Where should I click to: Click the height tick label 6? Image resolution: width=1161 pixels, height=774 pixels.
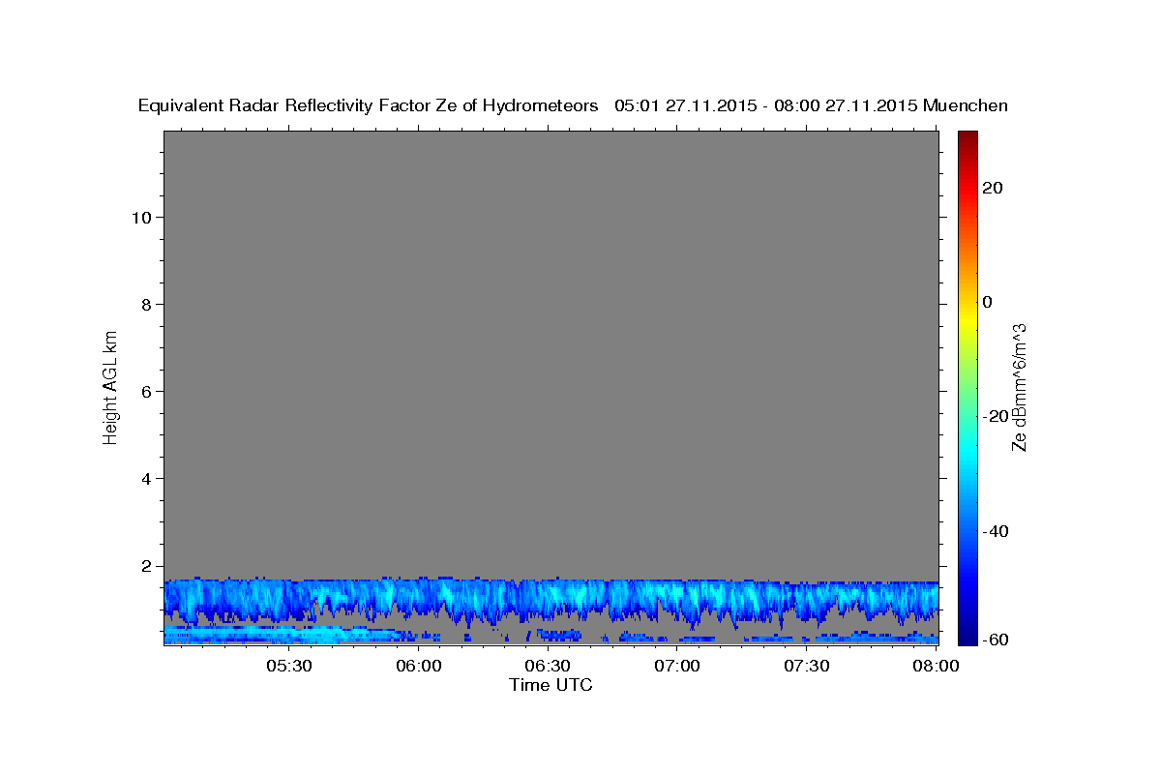pyautogui.click(x=147, y=391)
